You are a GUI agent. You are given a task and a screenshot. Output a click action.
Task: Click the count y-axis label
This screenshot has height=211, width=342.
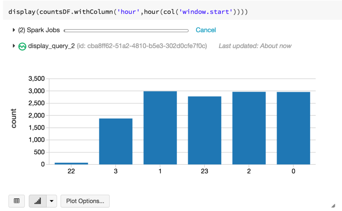[x=14, y=118]
